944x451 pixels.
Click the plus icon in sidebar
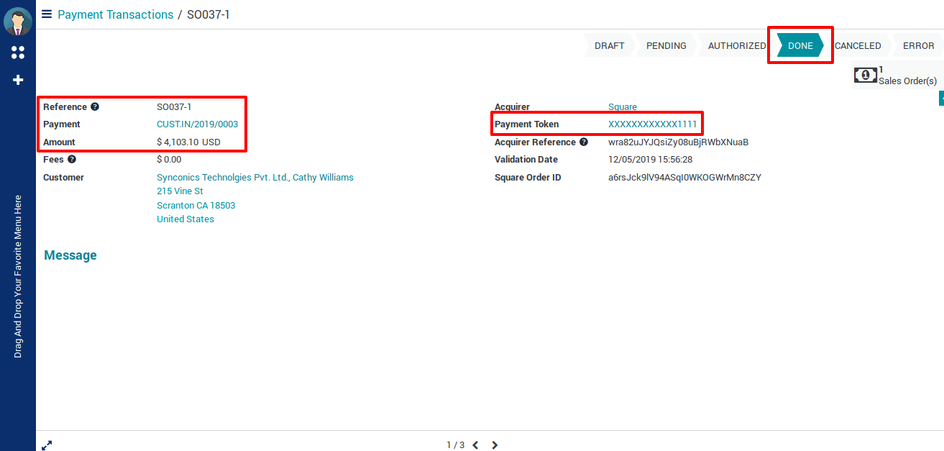[x=18, y=80]
